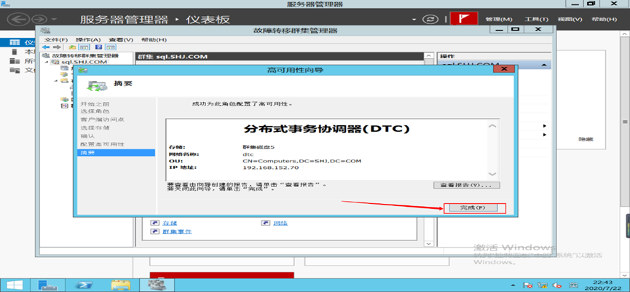The width and height of the screenshot is (630, 292).
Task: Open 工具(T) menu in Server Manager
Action: (x=536, y=19)
